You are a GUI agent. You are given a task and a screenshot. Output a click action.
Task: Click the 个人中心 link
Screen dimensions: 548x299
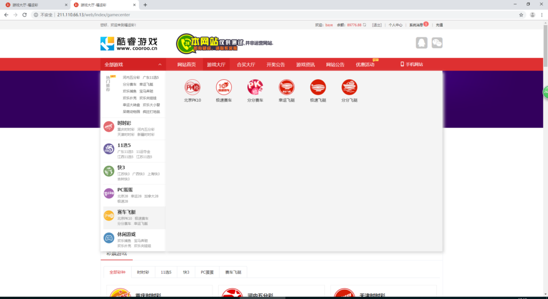[395, 25]
